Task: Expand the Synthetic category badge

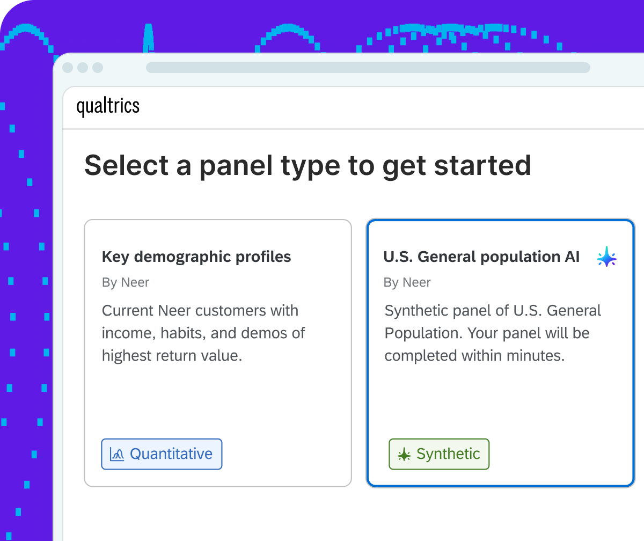Action: (439, 454)
